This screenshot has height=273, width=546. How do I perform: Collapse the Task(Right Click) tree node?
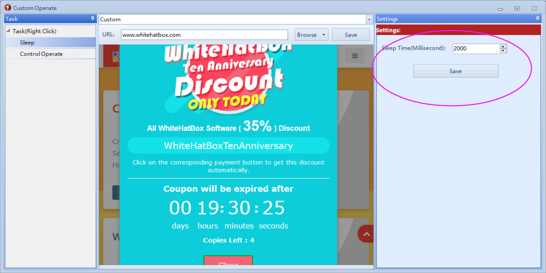pos(8,31)
